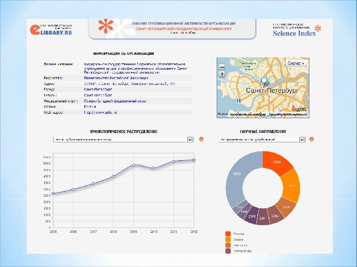
Task: Open the map terms of use link
Action: point(288,114)
